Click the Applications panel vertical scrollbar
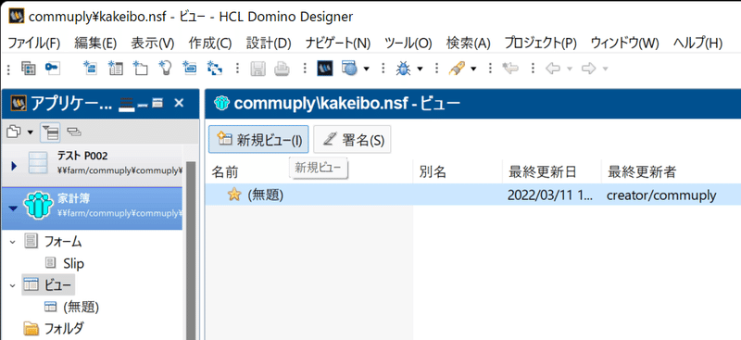Viewport: 741px width, 340px height. click(191, 251)
